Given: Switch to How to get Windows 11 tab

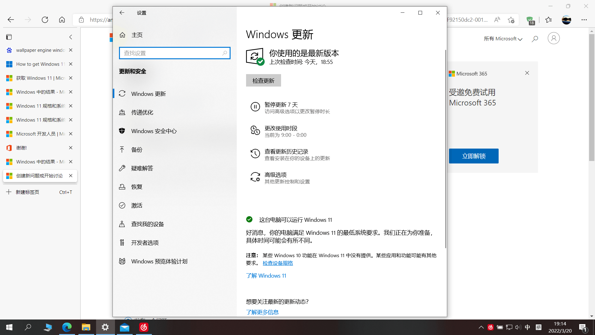Looking at the screenshot, I should click(37, 64).
